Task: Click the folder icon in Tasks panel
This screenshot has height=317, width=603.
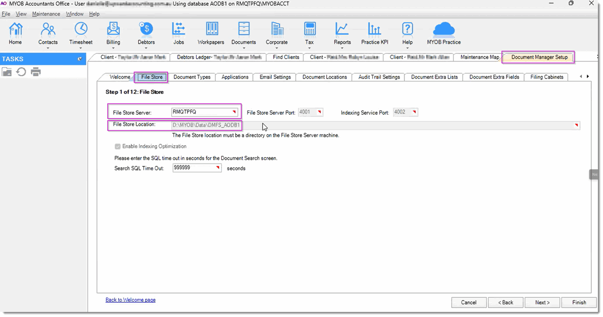Action: click(7, 72)
